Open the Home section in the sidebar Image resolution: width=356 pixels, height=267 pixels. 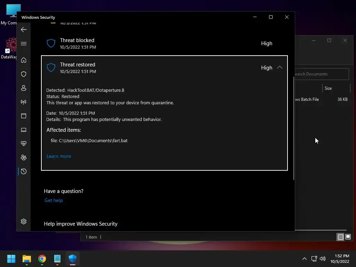click(x=24, y=60)
